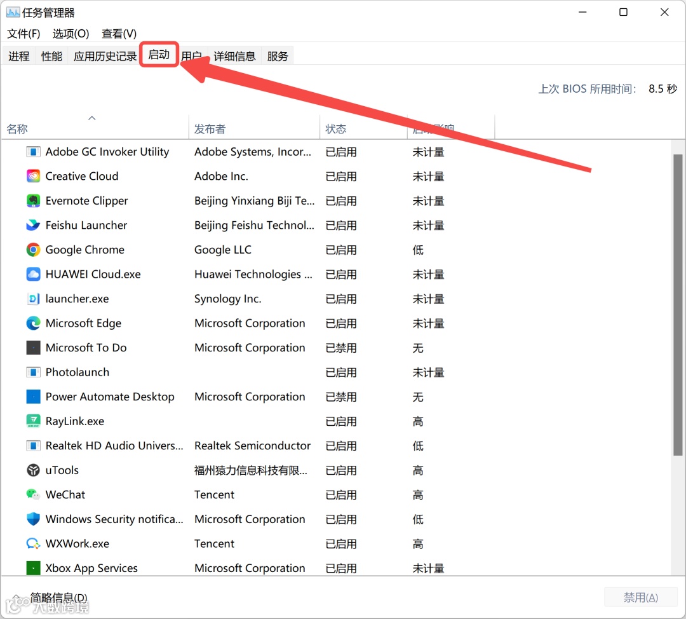
Task: Open the 选项(O) menu
Action: tap(71, 34)
